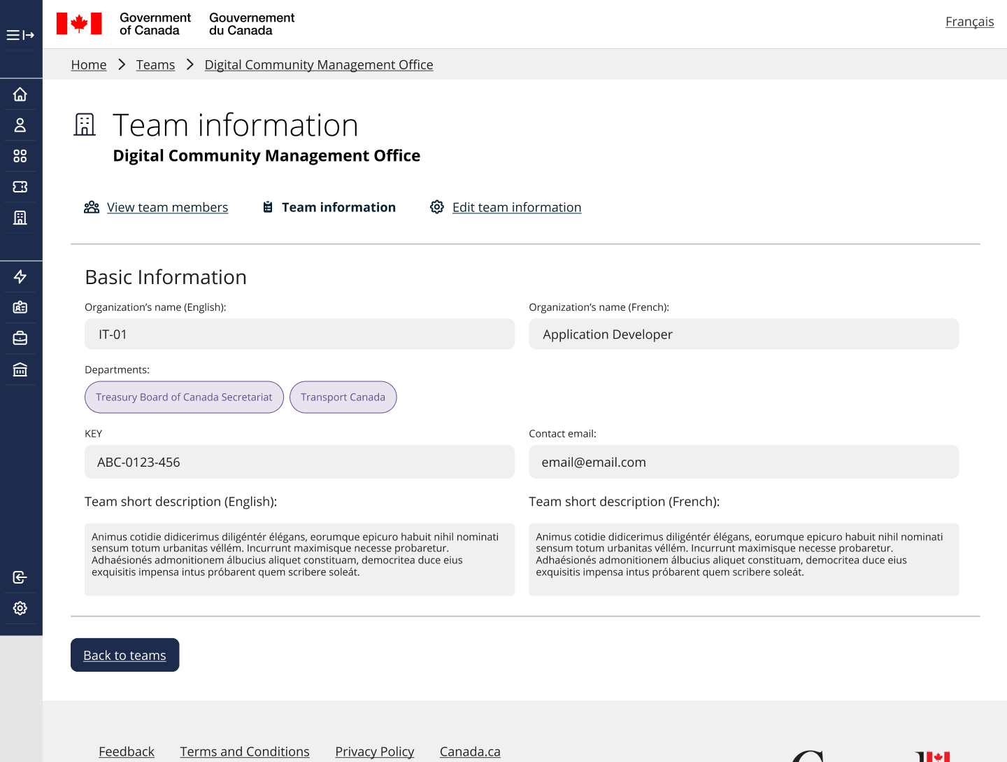Viewport: 1007px width, 762px height.
Task: Click the KEY field showing ABC-0123-456
Action: tap(299, 462)
